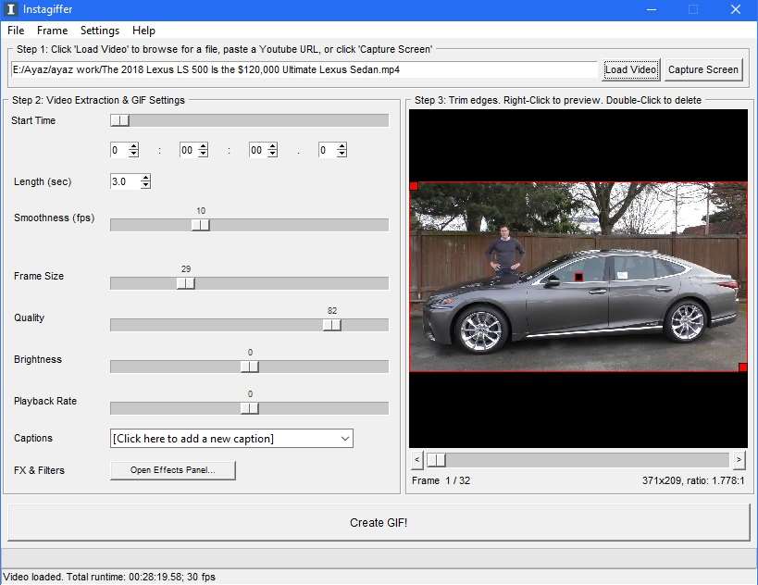Screen dimensions: 758x585
Task: Increase the start time hours value
Action: [x=134, y=146]
